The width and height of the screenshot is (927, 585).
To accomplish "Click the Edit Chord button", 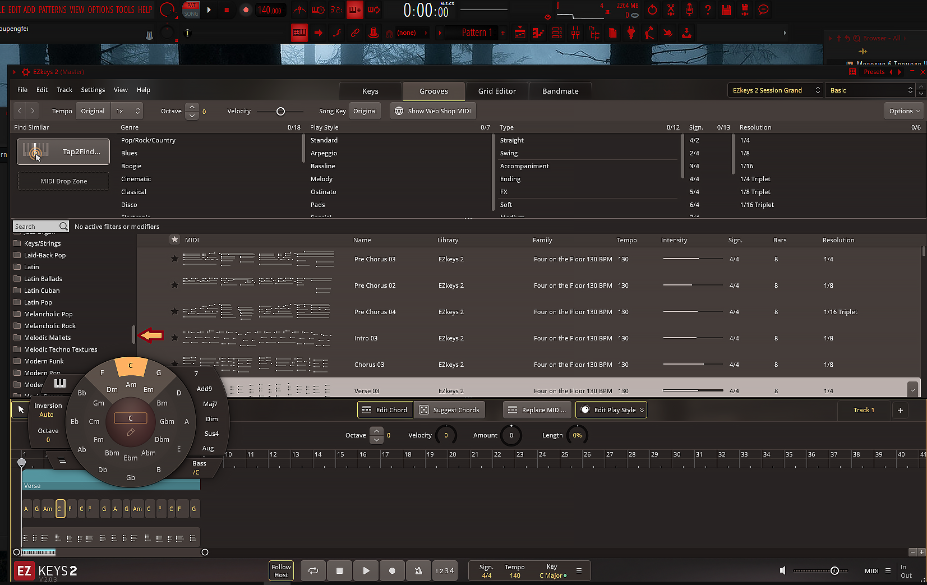I will point(385,410).
